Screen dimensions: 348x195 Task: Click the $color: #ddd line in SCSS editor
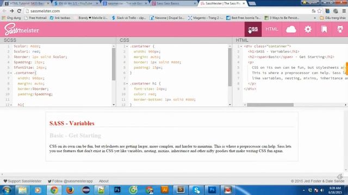click(27, 46)
